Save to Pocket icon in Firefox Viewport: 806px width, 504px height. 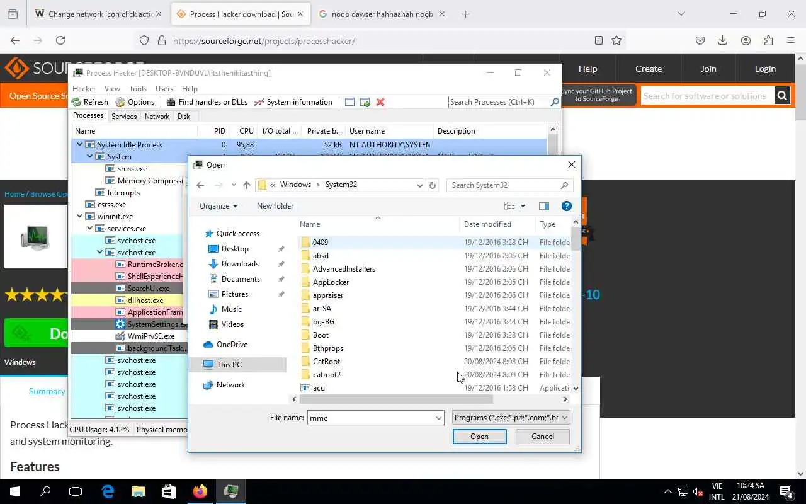[700, 40]
